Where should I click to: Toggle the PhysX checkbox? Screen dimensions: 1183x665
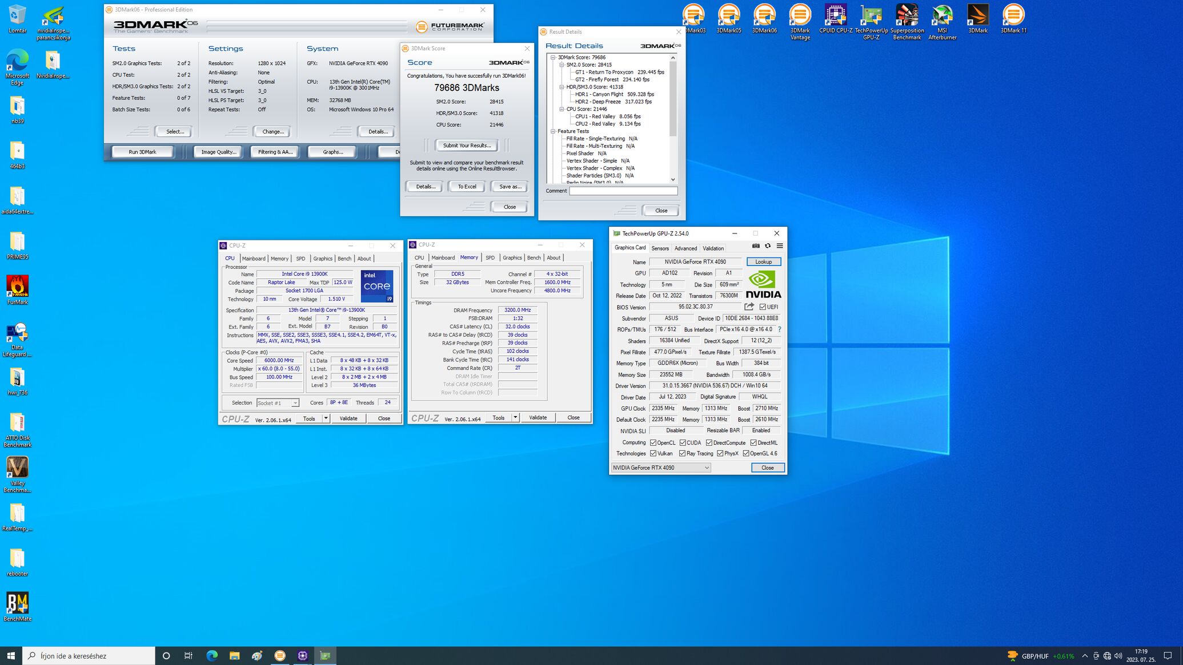coord(720,453)
